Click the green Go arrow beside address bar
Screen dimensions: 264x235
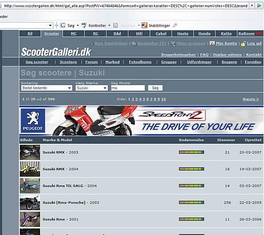coord(259,6)
